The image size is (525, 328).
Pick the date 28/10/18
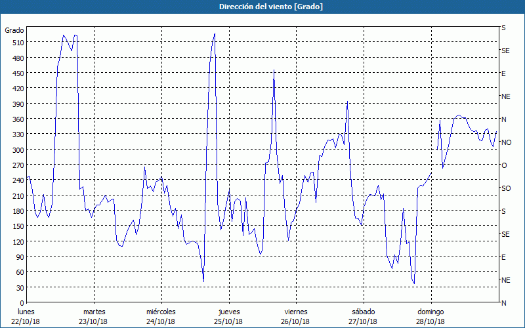[430, 321]
